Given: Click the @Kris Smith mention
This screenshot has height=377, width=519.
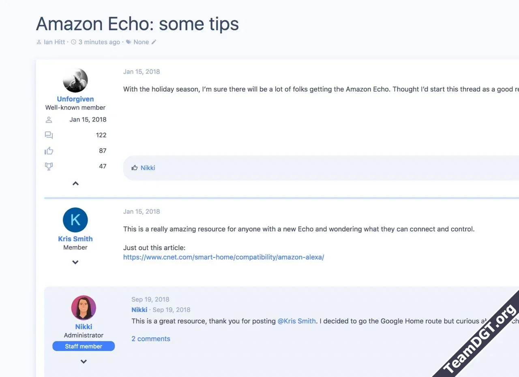Looking at the screenshot, I should [296, 321].
